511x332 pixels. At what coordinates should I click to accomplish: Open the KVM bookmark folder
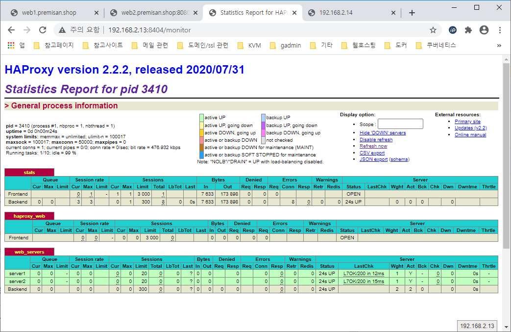click(249, 45)
